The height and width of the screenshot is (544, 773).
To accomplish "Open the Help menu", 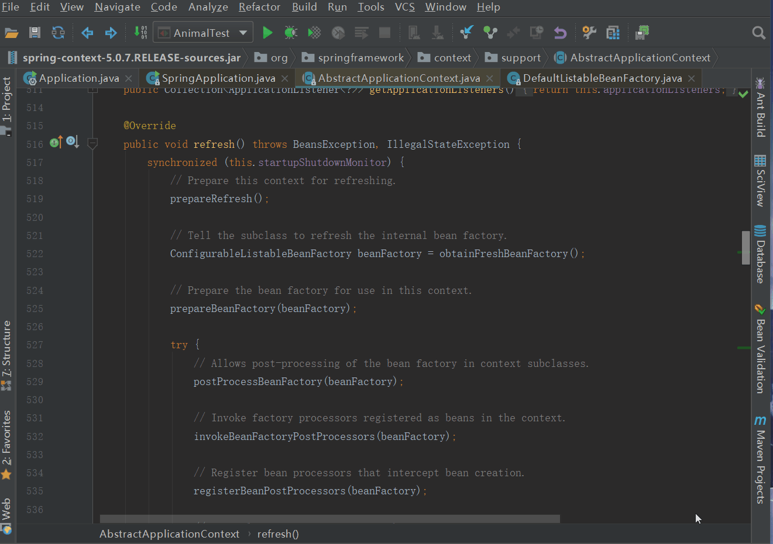I will point(489,7).
